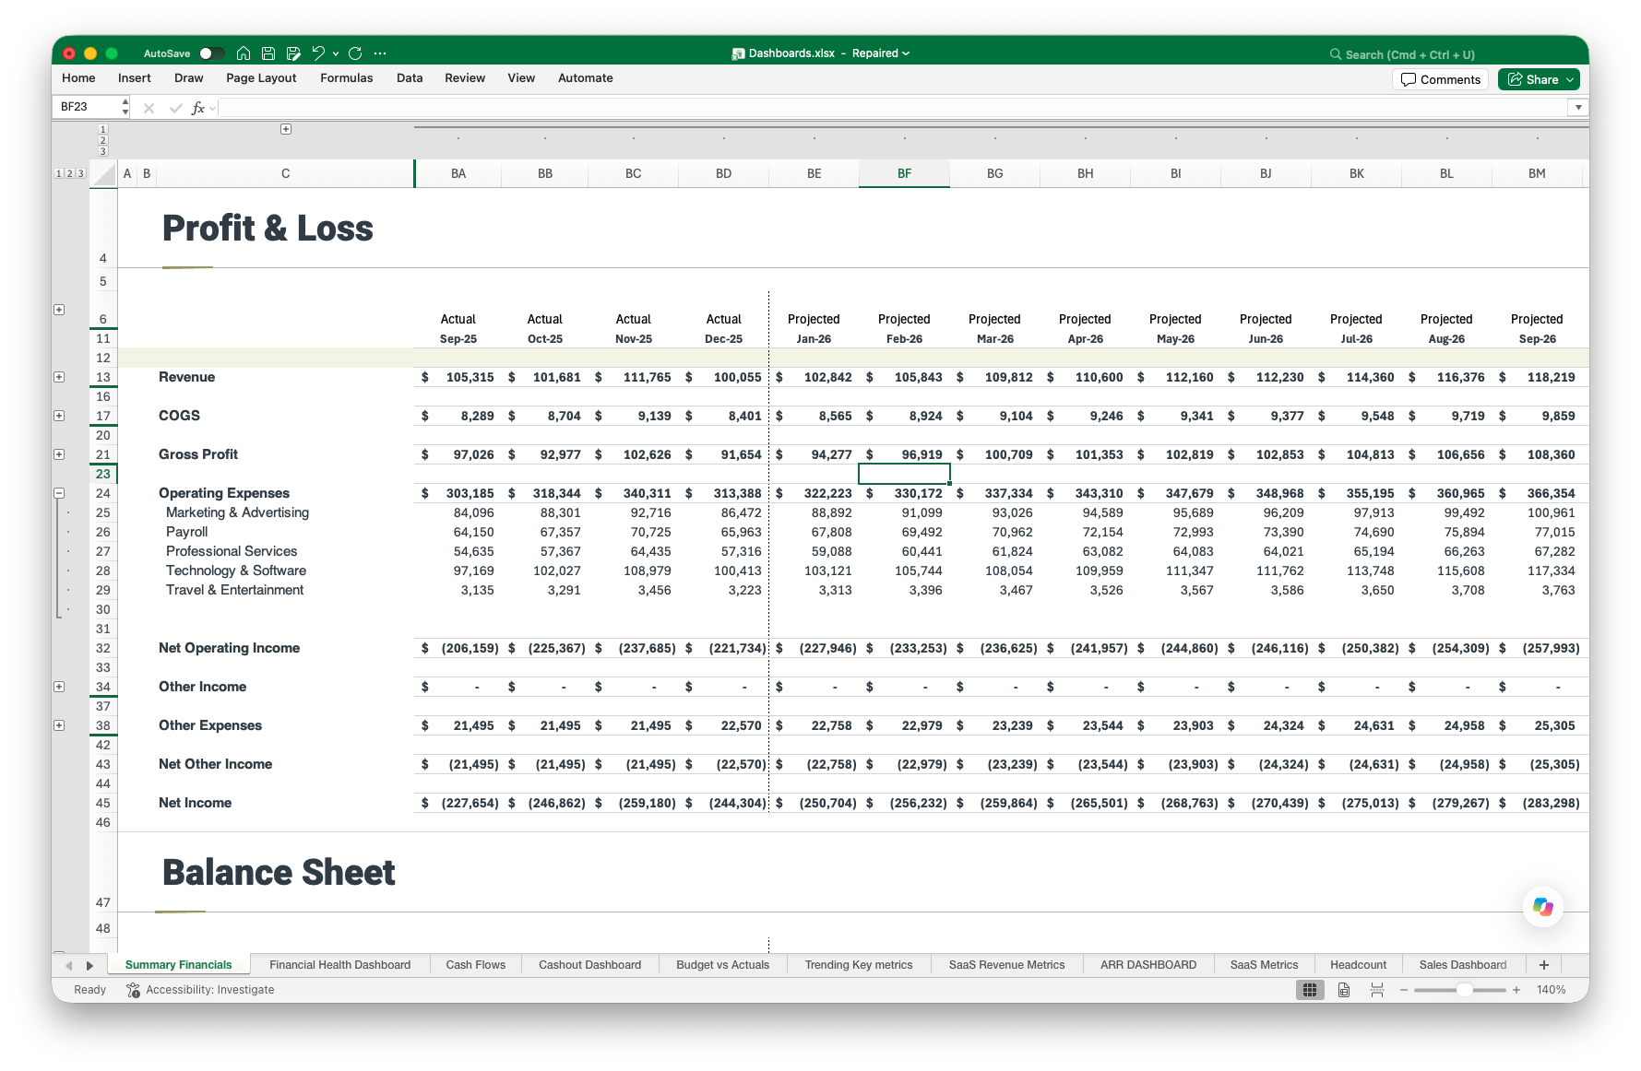1641x1071 pixels.
Task: Open the Page Layout ribbon tab
Action: pyautogui.click(x=261, y=78)
